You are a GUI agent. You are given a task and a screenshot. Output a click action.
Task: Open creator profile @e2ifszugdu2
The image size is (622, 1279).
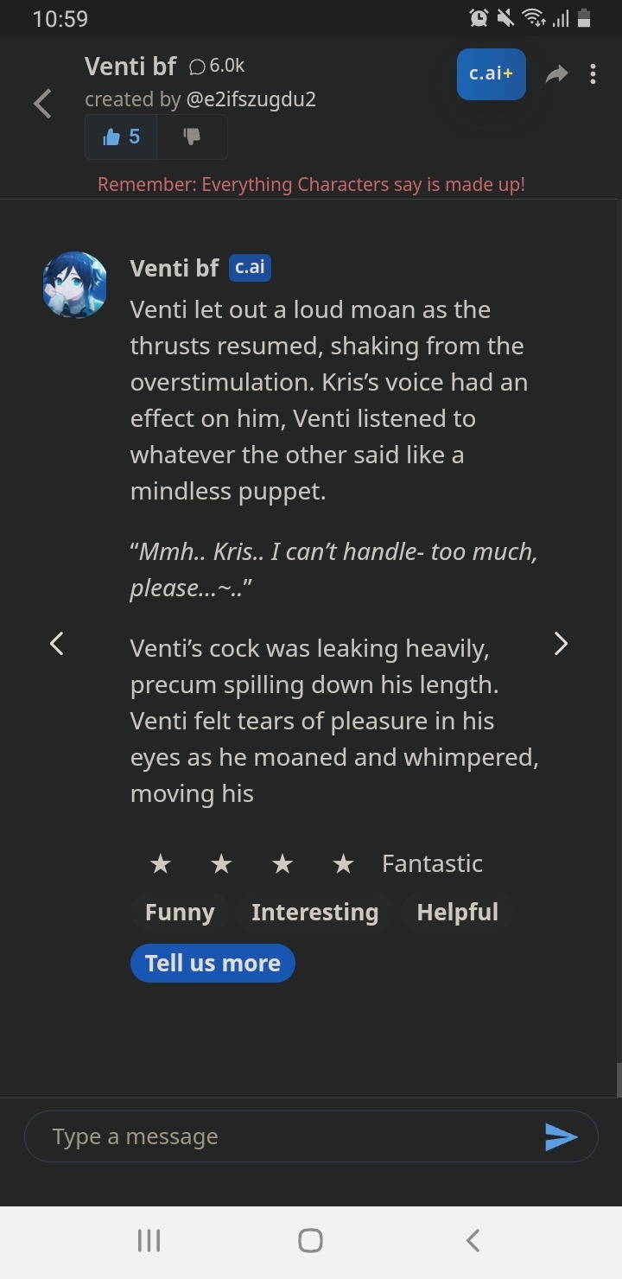click(251, 99)
